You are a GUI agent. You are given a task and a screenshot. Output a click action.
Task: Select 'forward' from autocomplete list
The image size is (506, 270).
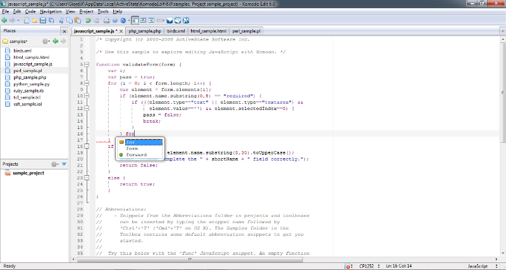pos(136,155)
